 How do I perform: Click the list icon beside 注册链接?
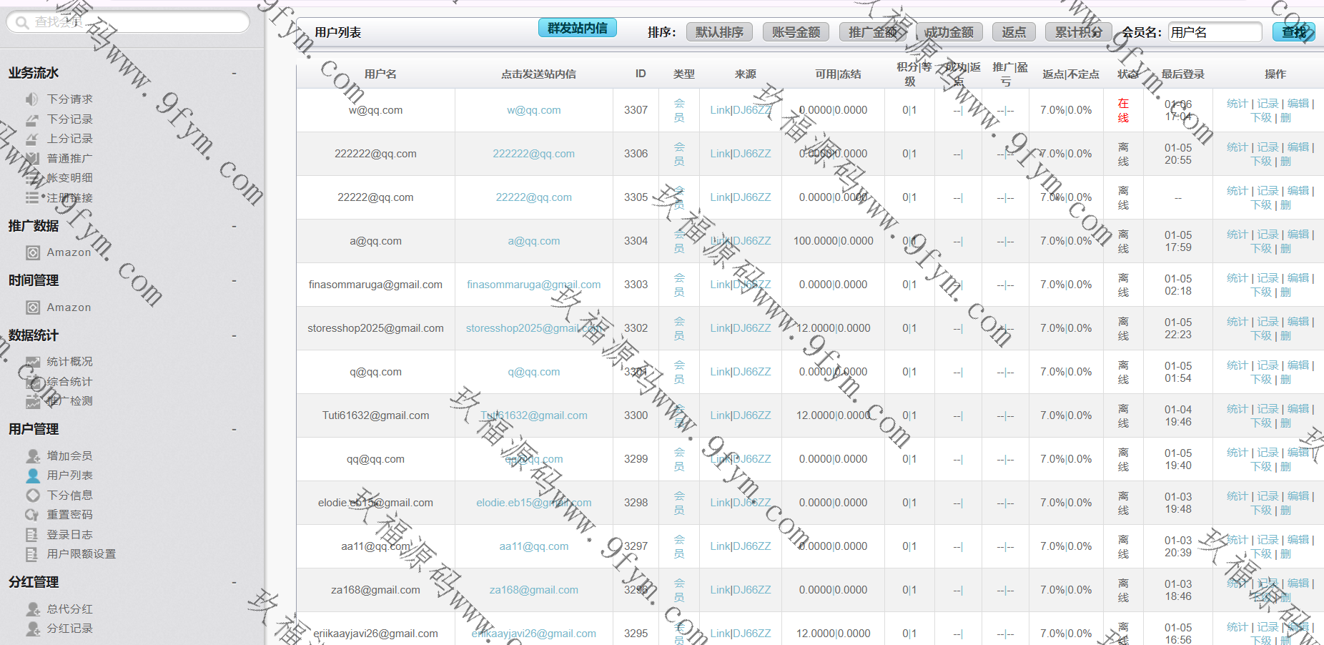(32, 198)
